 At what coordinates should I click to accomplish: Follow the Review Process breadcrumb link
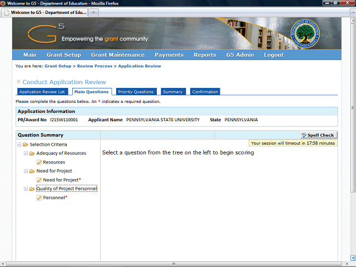point(95,66)
